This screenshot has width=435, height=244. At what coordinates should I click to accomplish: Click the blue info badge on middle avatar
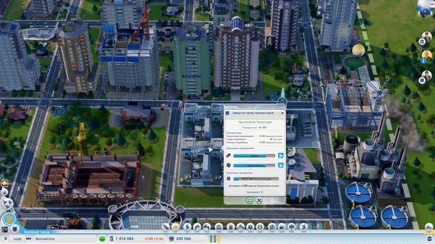423,61
